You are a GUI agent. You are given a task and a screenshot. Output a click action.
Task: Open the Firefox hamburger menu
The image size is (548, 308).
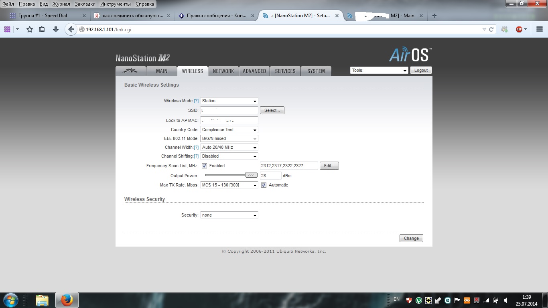click(x=540, y=29)
